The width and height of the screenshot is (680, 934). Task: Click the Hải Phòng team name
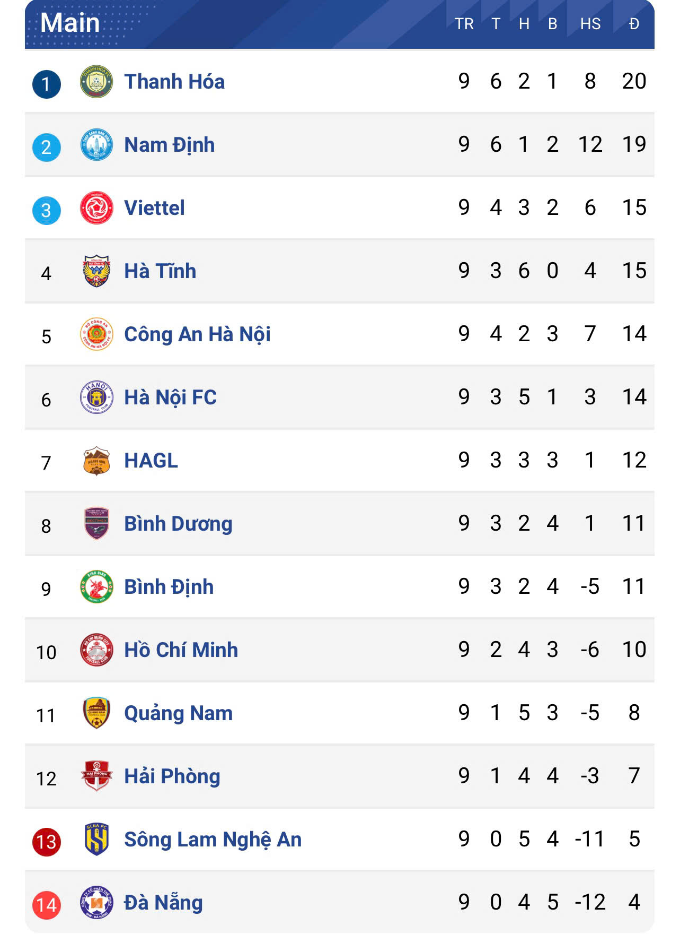pos(172,776)
